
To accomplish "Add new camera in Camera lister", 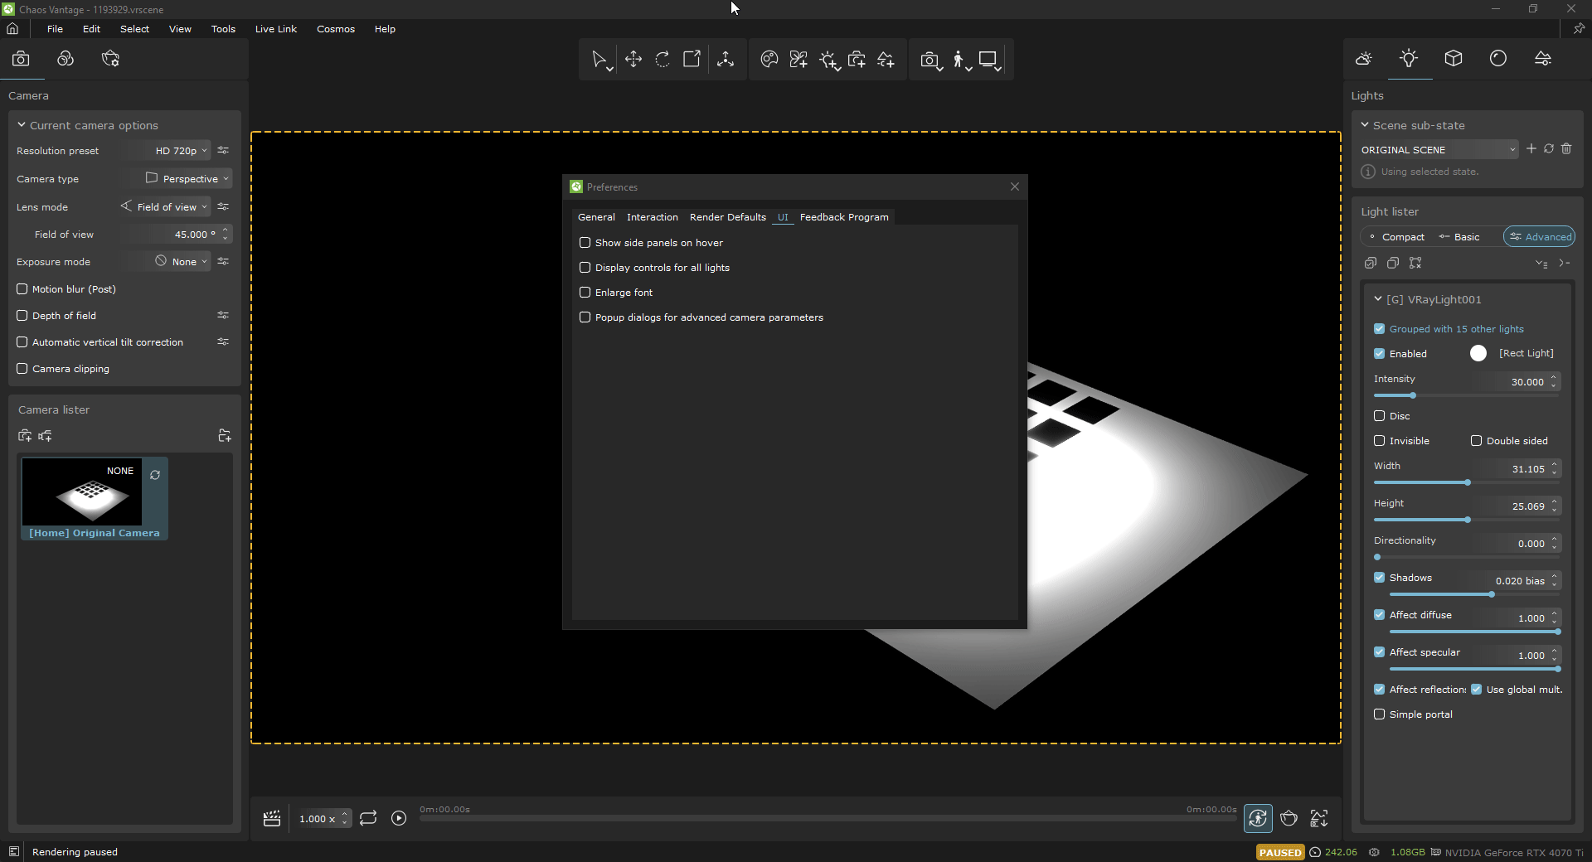I will pos(25,436).
